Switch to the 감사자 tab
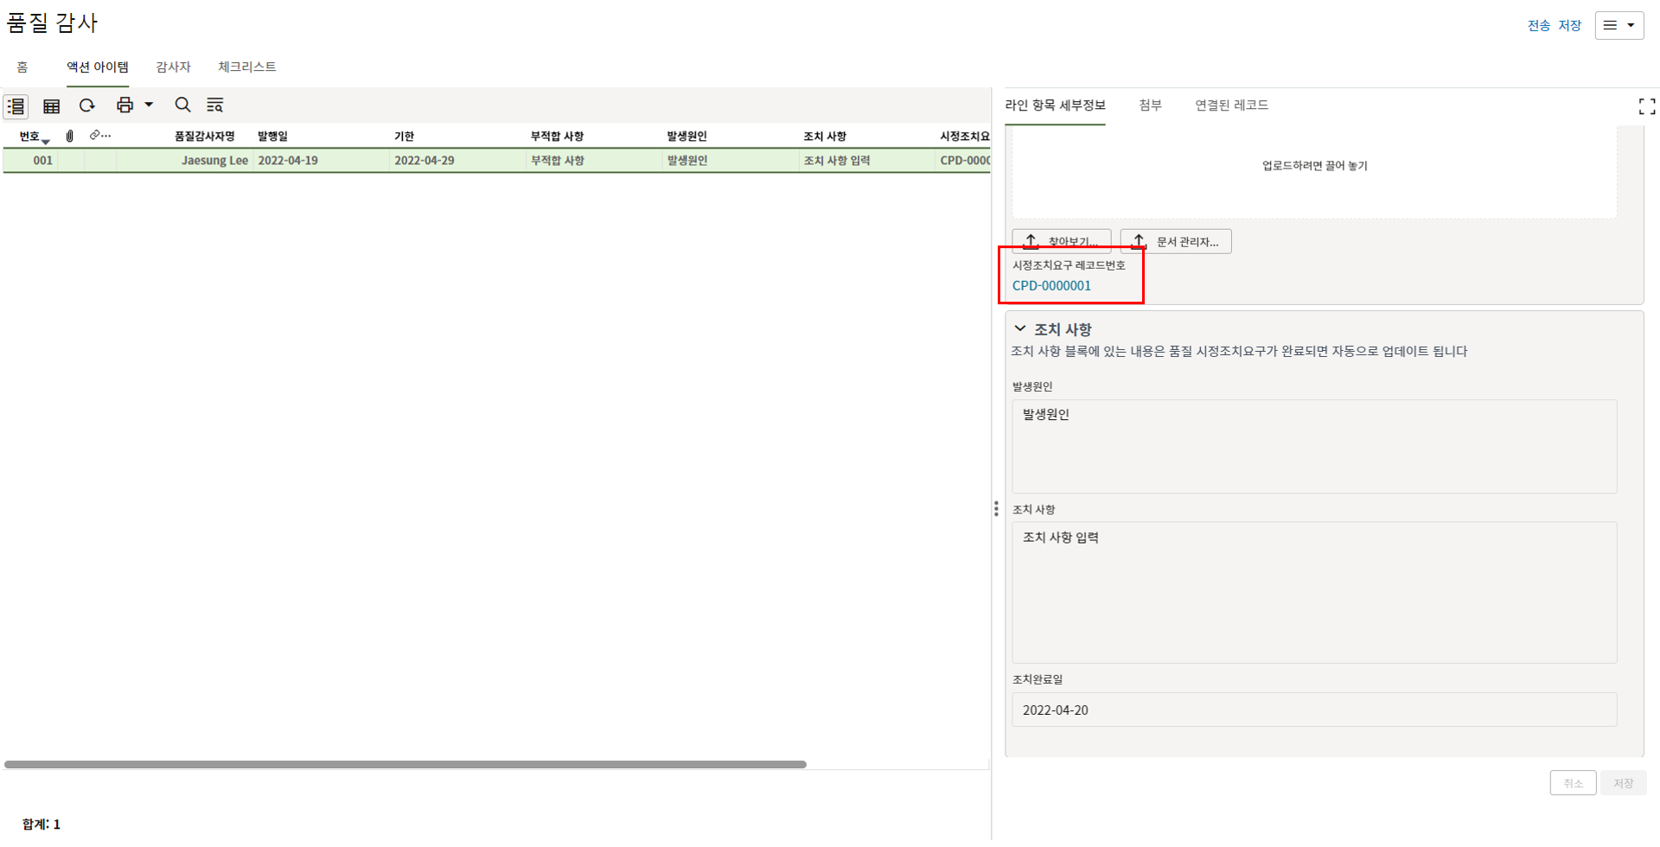1660x847 pixels. click(x=173, y=67)
